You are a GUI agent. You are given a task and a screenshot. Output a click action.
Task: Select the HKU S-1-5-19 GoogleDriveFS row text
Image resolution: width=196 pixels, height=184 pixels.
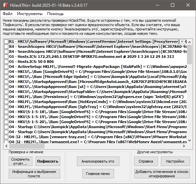point(98,117)
